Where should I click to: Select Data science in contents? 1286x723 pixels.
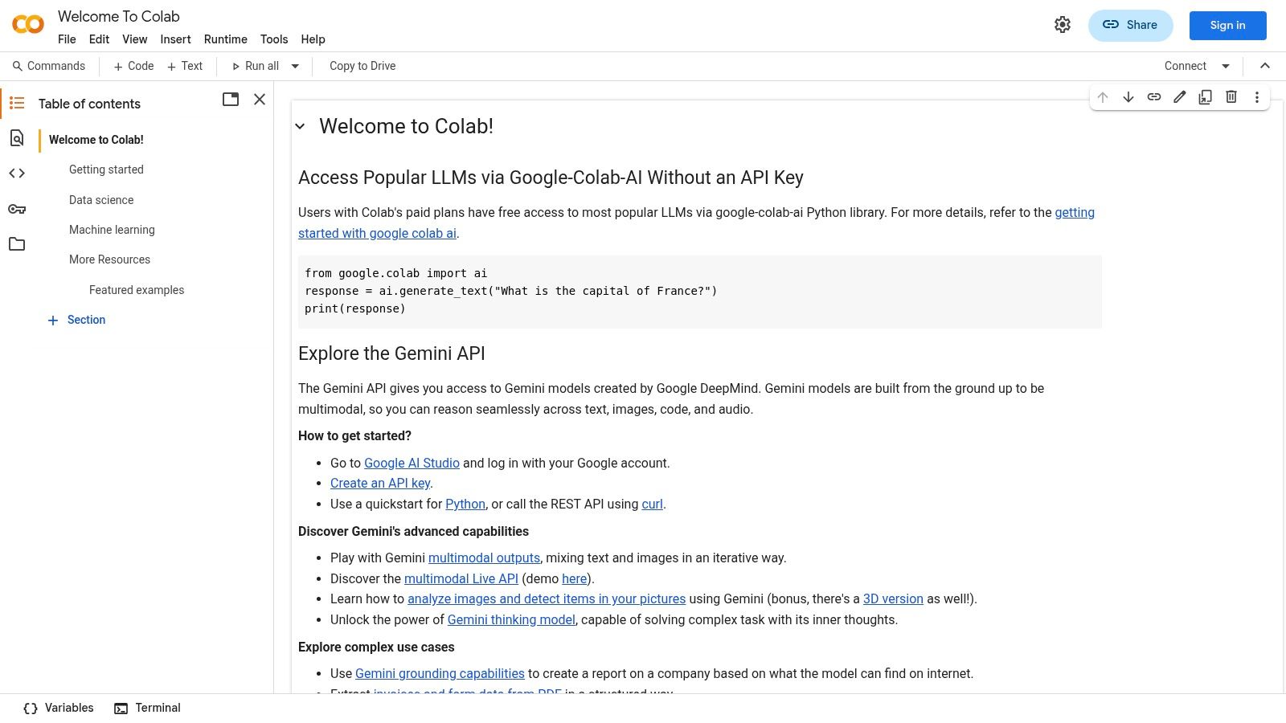click(101, 200)
